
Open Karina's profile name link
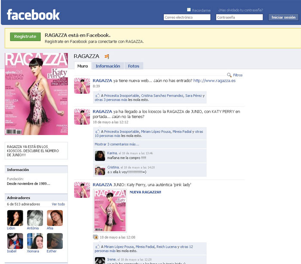click(x=112, y=153)
